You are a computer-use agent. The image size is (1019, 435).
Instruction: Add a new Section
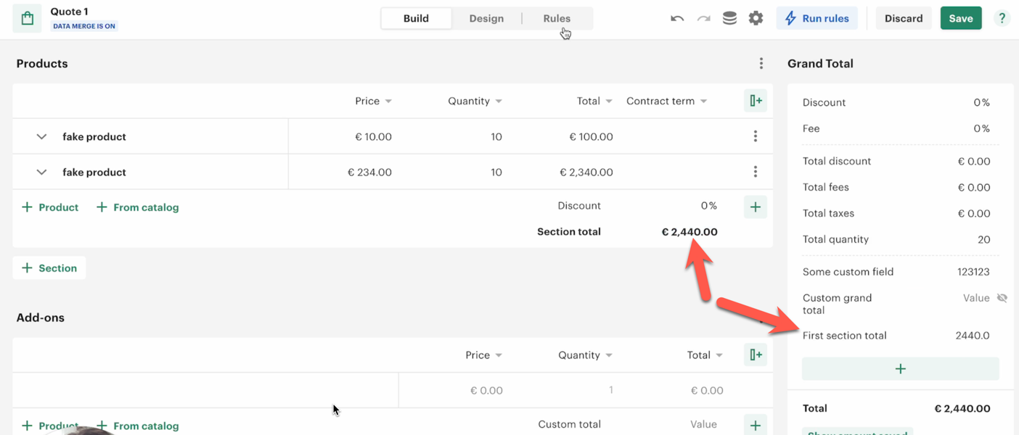point(49,268)
